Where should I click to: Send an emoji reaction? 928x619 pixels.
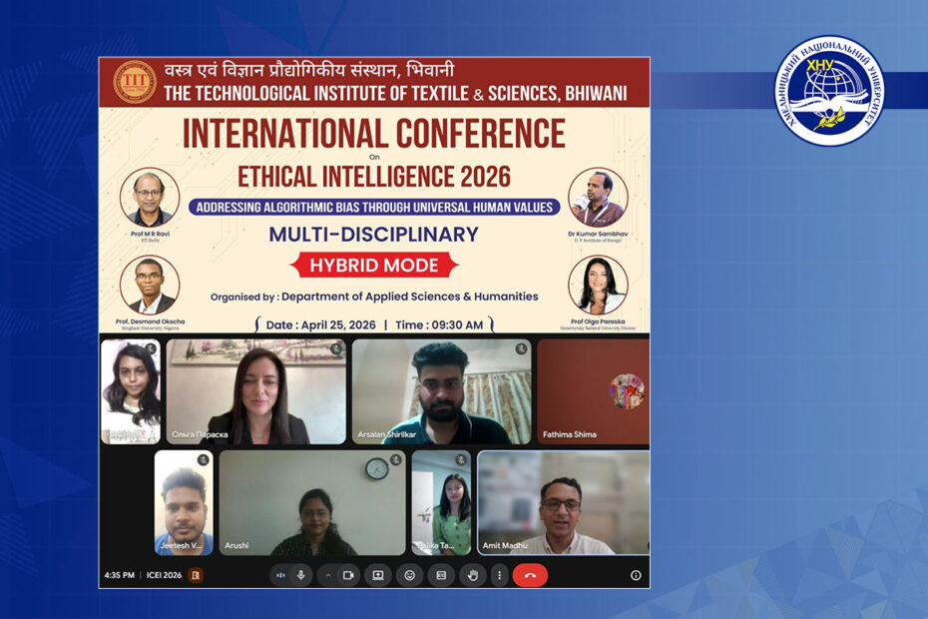coord(409,575)
